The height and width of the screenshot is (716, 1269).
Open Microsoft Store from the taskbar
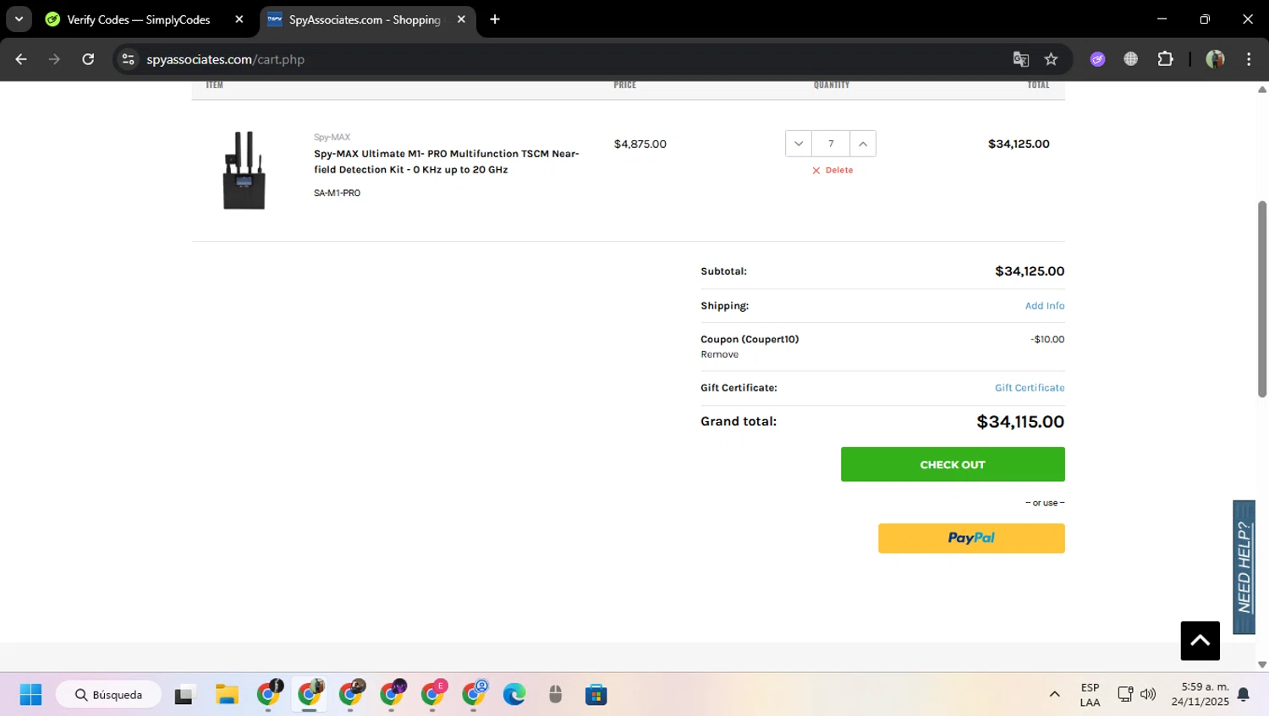coord(596,695)
